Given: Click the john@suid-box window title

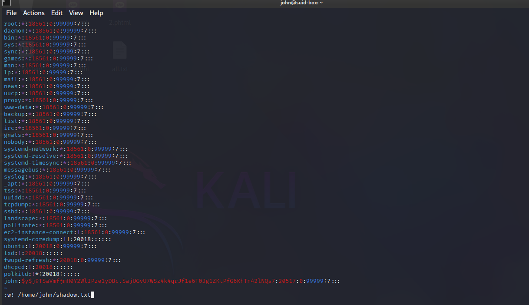Looking at the screenshot, I should point(301,3).
